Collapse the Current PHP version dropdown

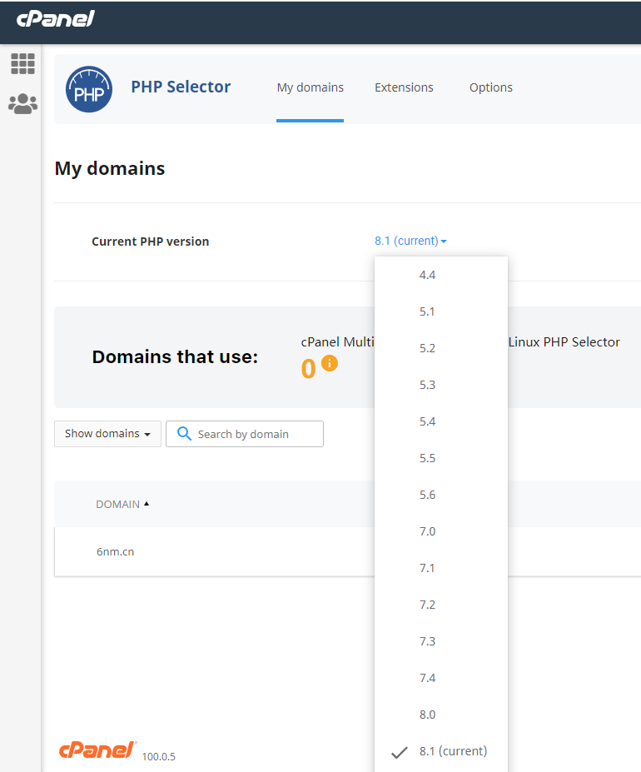coord(410,242)
